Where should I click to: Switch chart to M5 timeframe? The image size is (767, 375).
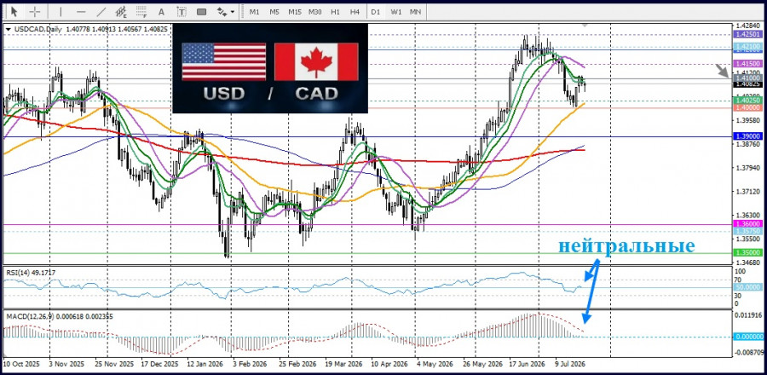274,11
